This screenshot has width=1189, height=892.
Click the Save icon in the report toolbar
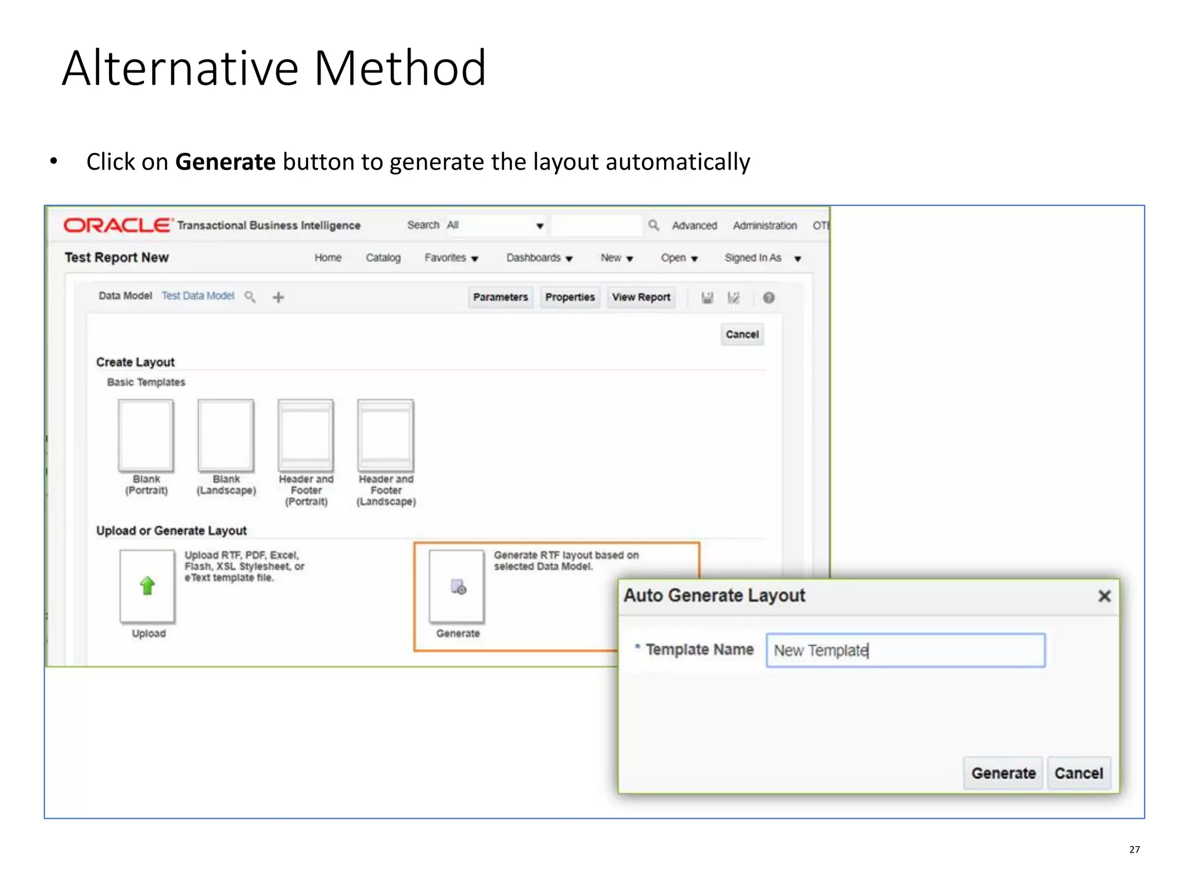tap(707, 298)
